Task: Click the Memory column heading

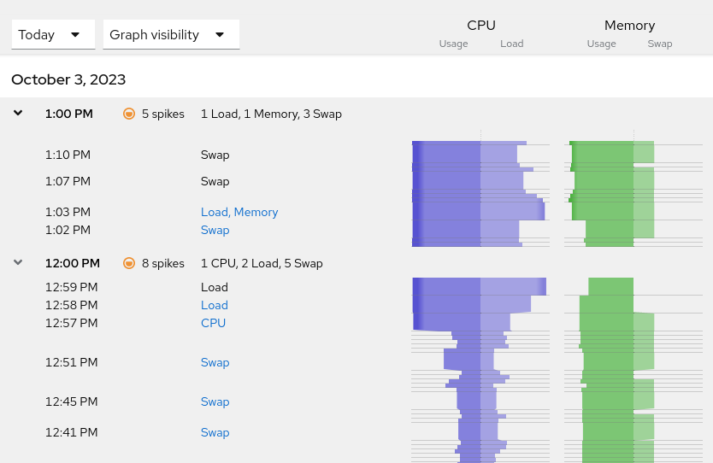Action: [629, 26]
